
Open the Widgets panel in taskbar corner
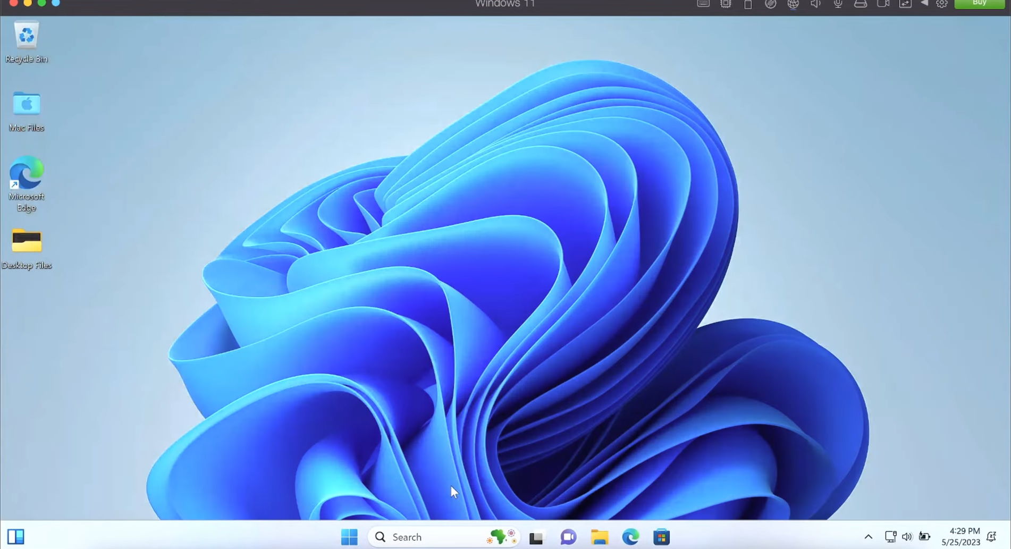click(x=16, y=537)
